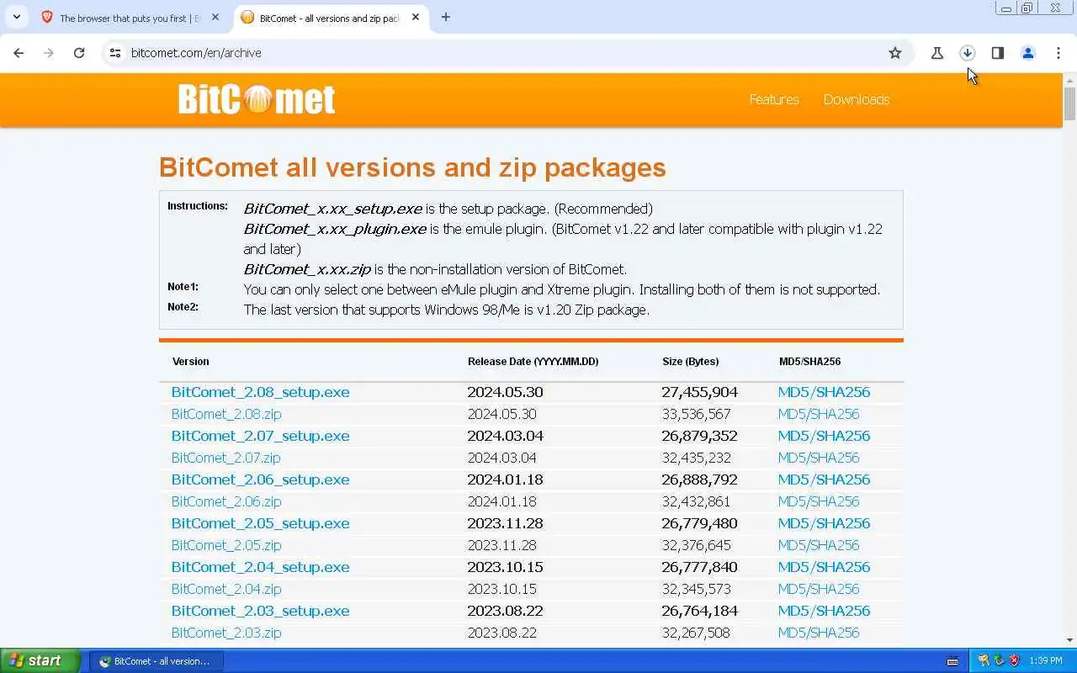Open a new browser tab

pos(446,17)
